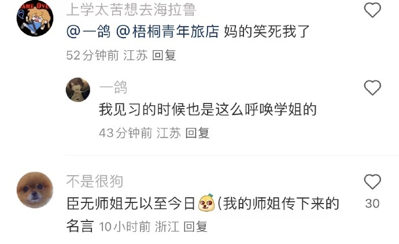This screenshot has width=399, height=244.
Task: Reply to the 52分钟前 comment
Action: pyautogui.click(x=164, y=55)
